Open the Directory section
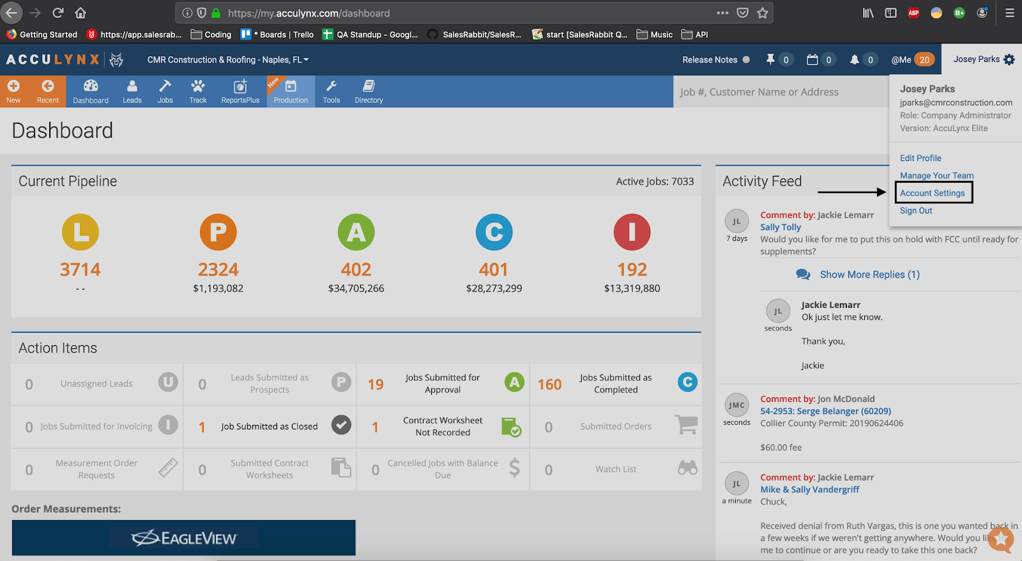Screen dimensions: 1022x561 (x=369, y=91)
